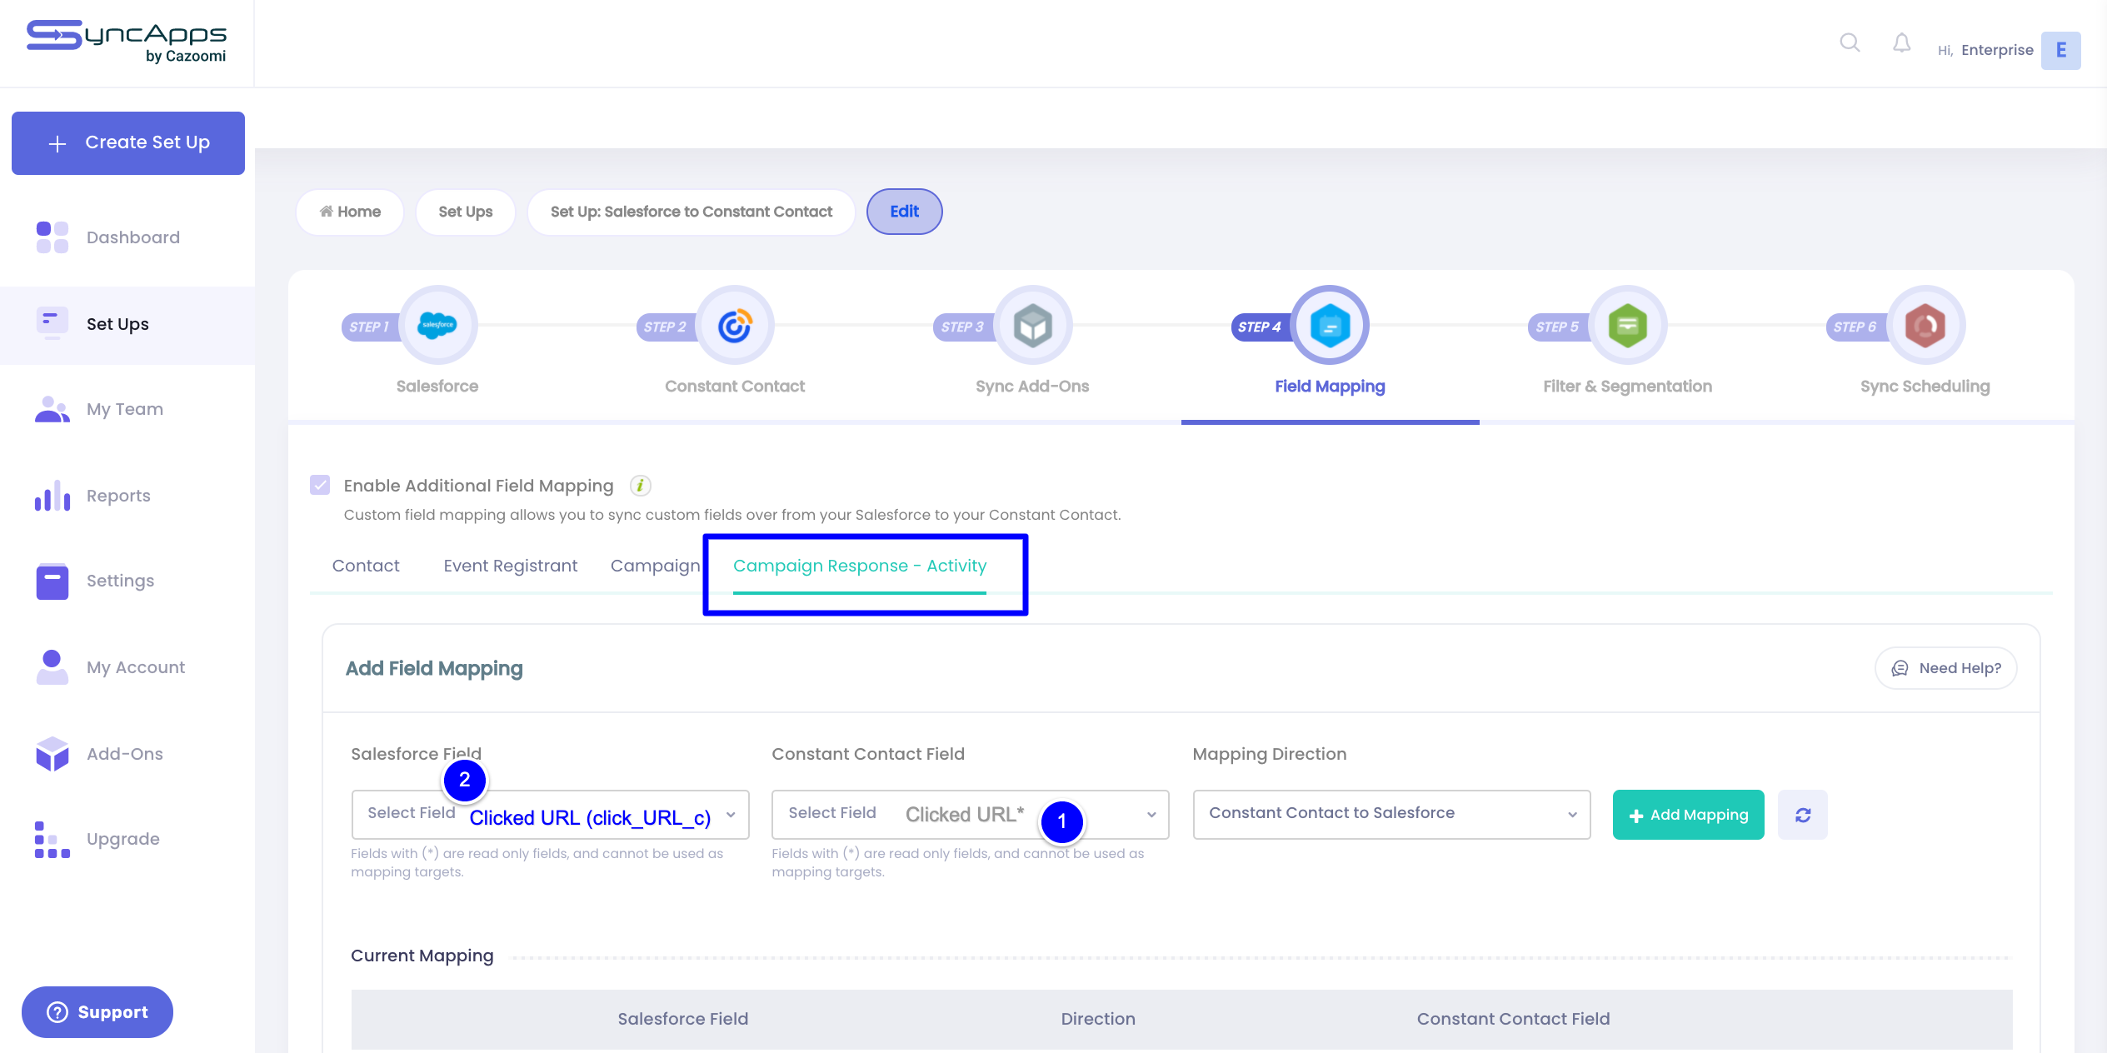2107x1053 pixels.
Task: Click the Create Set Up button
Action: coord(128,143)
